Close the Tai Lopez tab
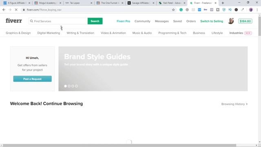 click(91, 3)
